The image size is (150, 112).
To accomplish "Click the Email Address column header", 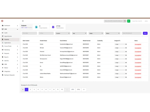I will click(63, 41).
